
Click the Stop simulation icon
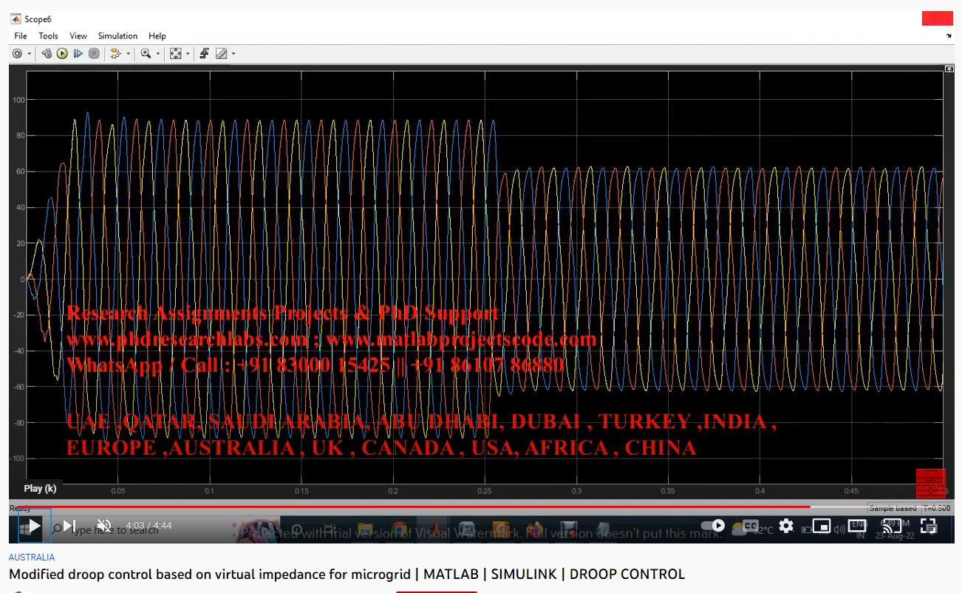[x=94, y=54]
